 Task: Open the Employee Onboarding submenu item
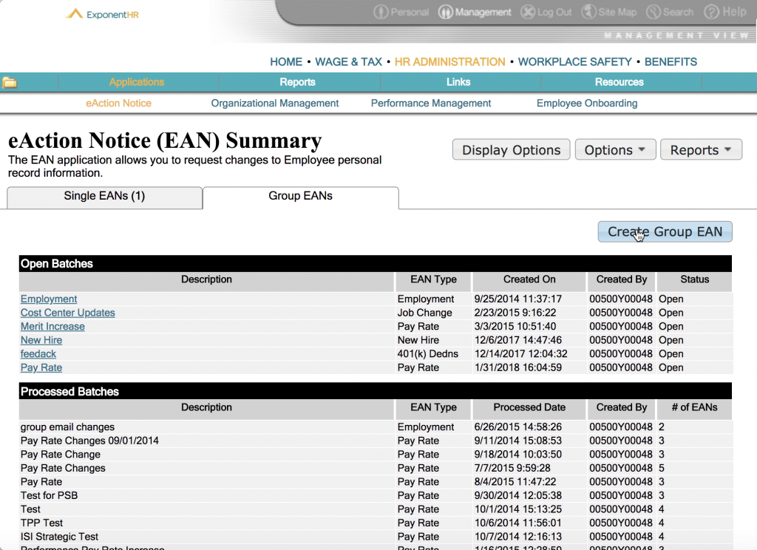[587, 103]
